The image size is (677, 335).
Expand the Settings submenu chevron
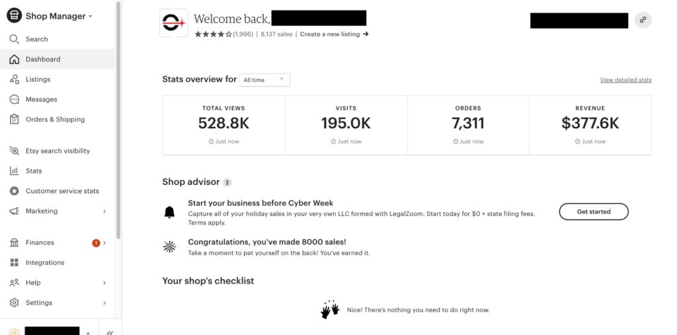click(104, 303)
